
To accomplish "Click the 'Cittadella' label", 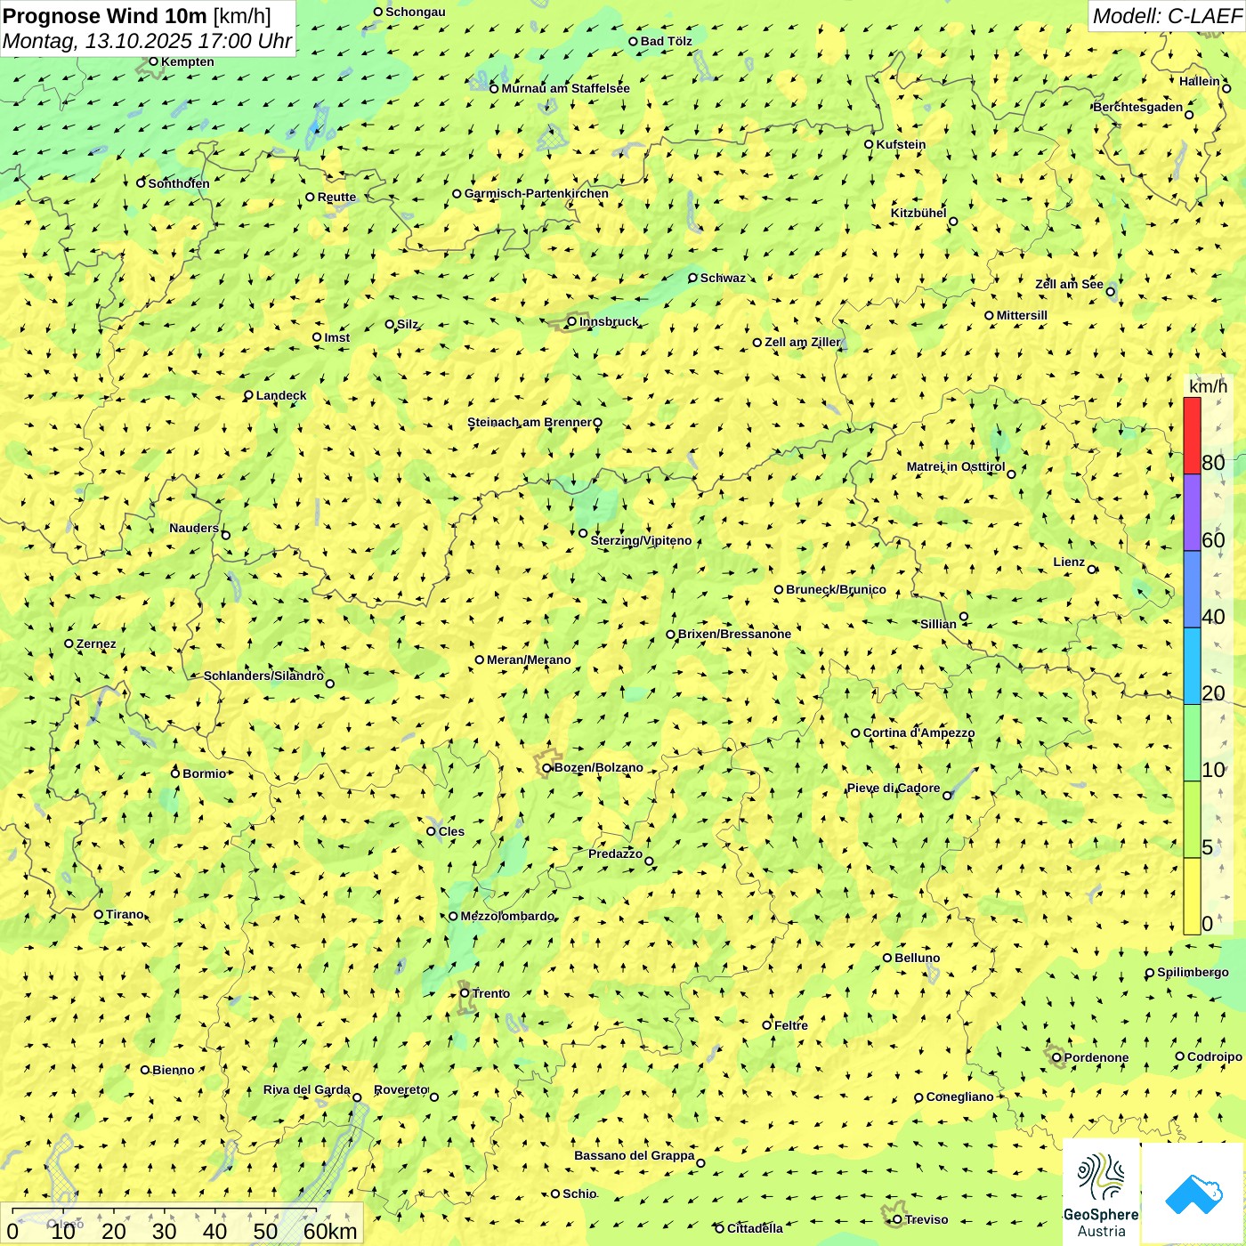I will (755, 1228).
